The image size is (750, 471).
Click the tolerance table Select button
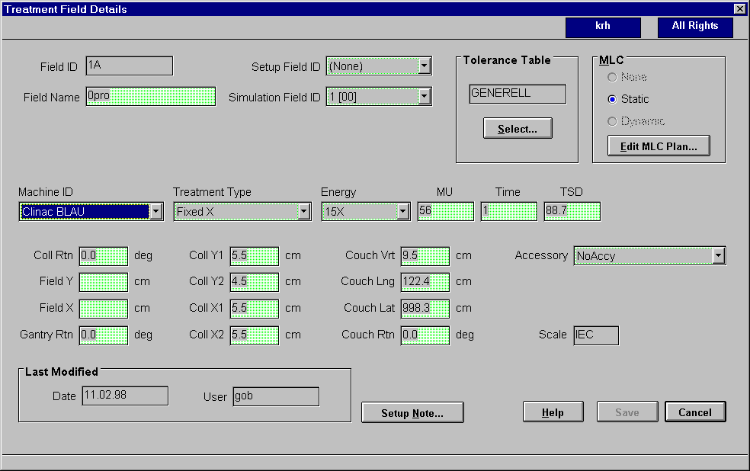tap(518, 129)
